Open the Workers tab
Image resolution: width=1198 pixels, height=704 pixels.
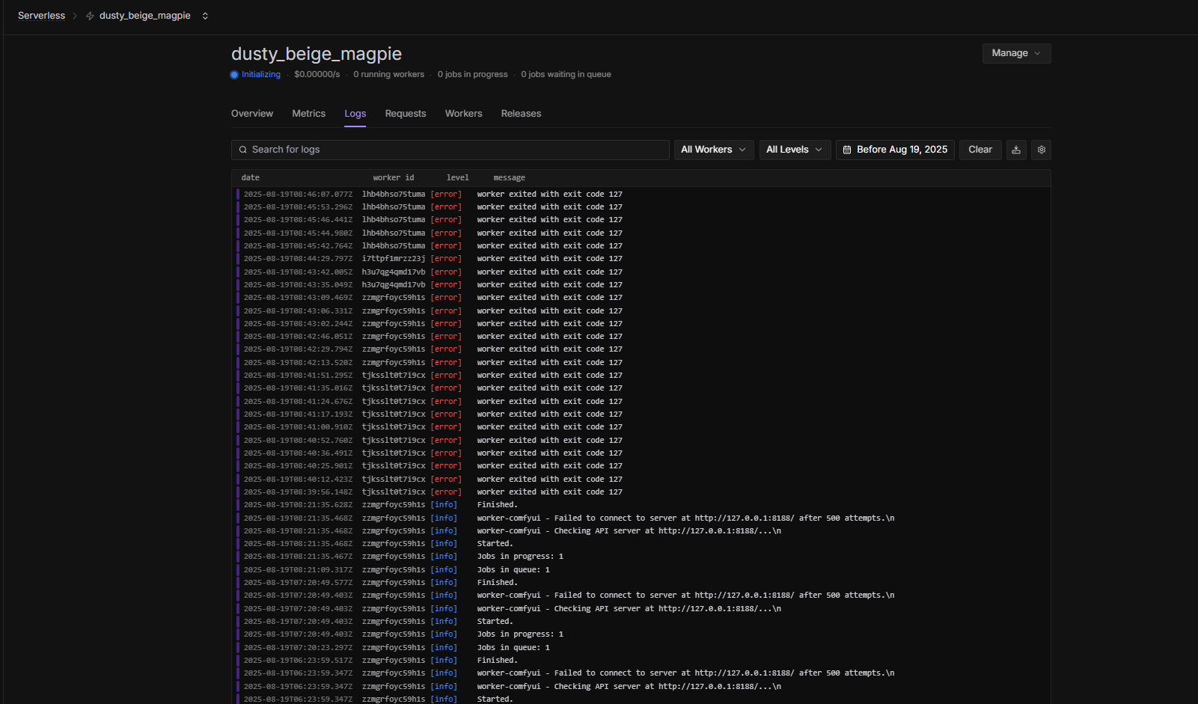(464, 114)
